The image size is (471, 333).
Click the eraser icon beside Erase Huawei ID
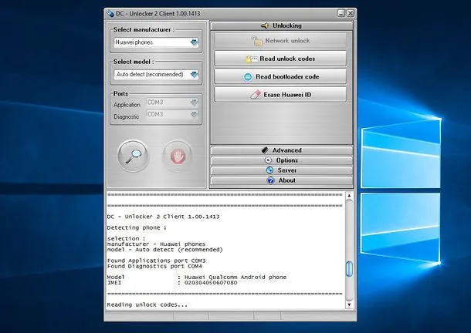(x=257, y=95)
